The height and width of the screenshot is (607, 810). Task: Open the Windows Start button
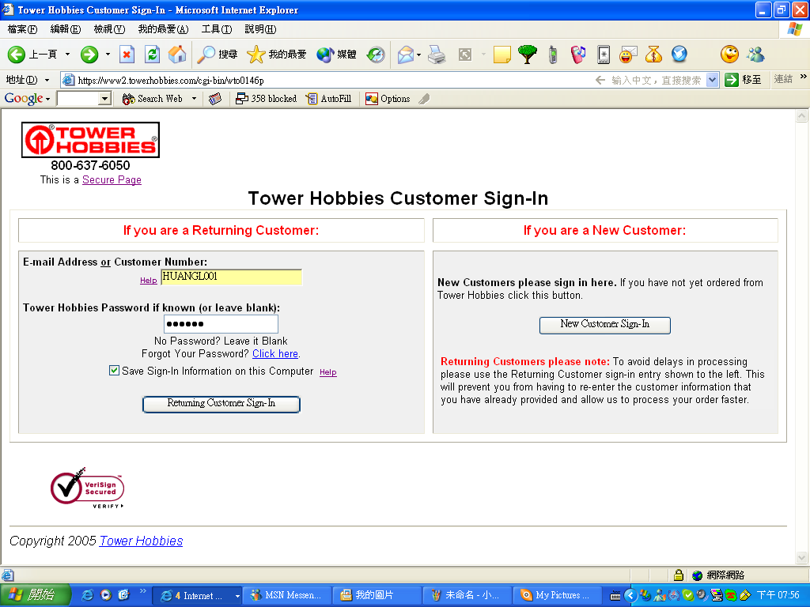(x=30, y=595)
